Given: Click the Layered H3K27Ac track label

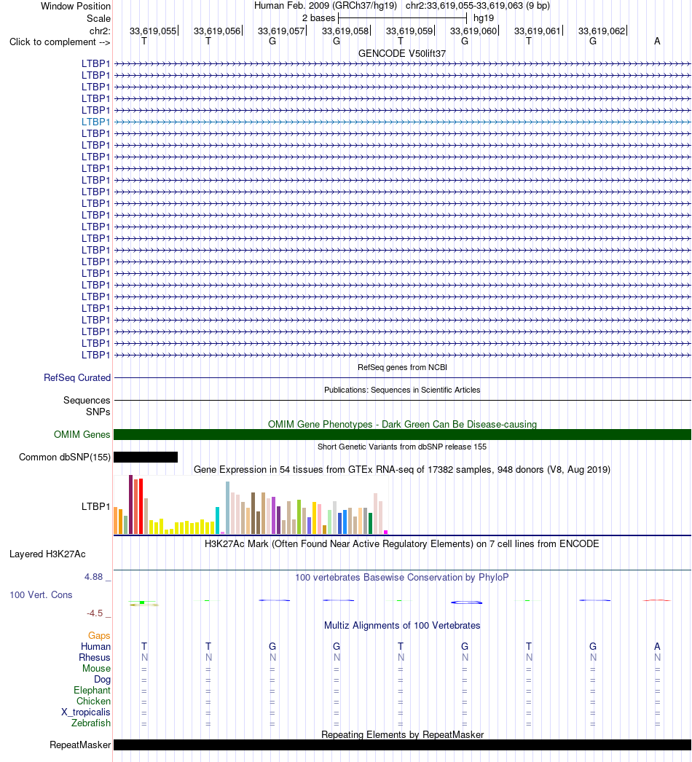Looking at the screenshot, I should click(47, 554).
